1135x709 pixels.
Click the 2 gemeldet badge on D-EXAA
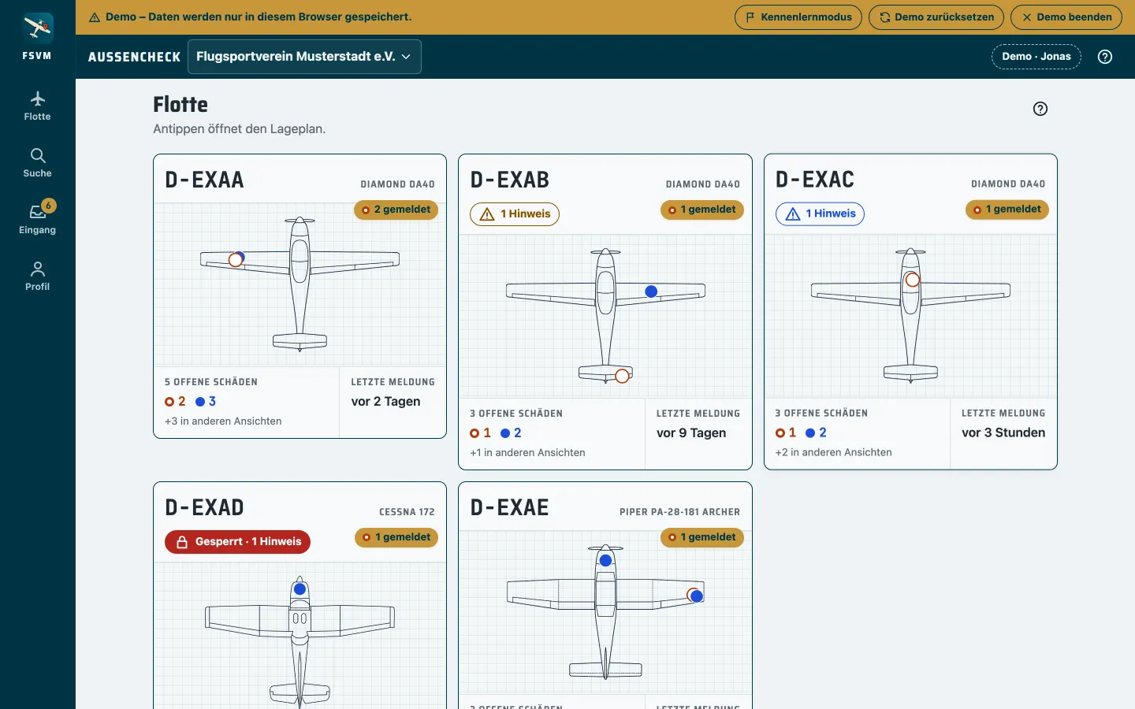tap(396, 210)
